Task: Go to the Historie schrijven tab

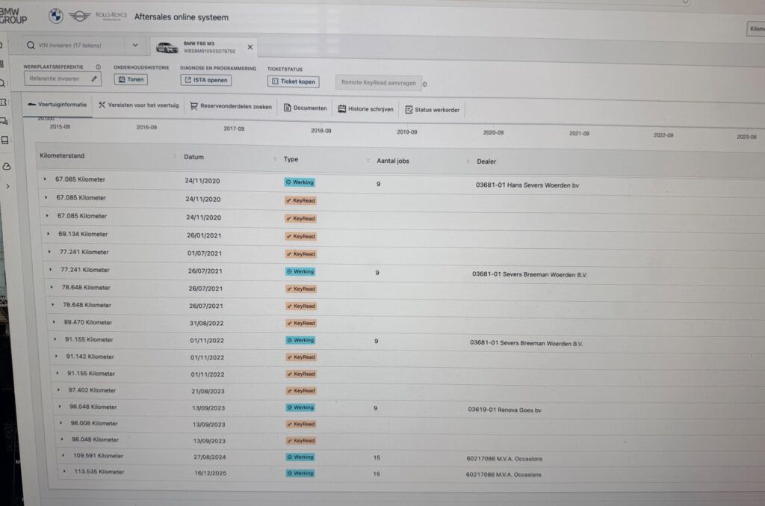Action: (x=365, y=108)
